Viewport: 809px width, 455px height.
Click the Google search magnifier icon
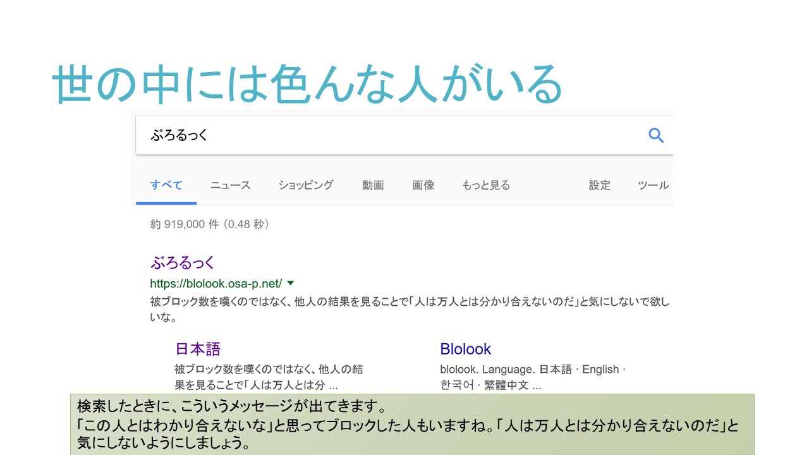[x=656, y=135]
